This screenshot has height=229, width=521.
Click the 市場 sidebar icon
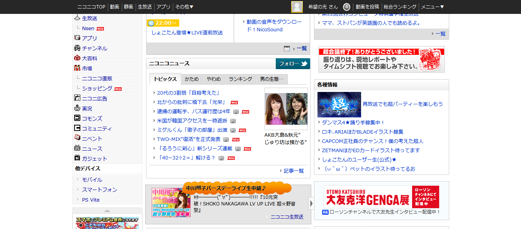pyautogui.click(x=77, y=68)
